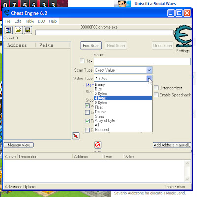The width and height of the screenshot is (197, 197).
Task: Pick Double value type
Action: 123,112
